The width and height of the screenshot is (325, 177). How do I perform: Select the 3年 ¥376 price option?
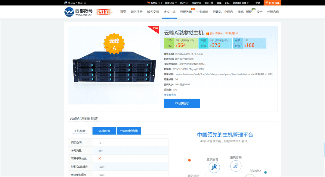coord(215,43)
